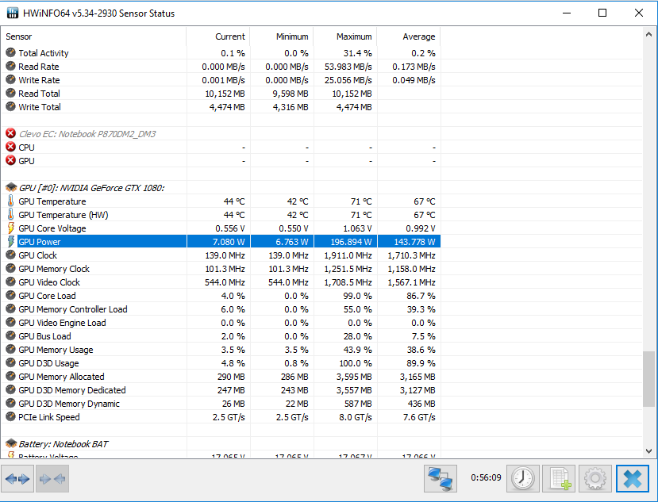The image size is (658, 502).
Task: Click Clevo EC: Notebook P870DM2_DM3 header text
Action: tap(87, 134)
